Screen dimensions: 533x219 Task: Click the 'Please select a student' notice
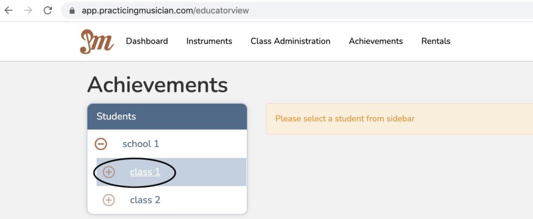click(x=345, y=119)
